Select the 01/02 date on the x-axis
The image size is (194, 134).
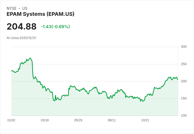point(11,120)
